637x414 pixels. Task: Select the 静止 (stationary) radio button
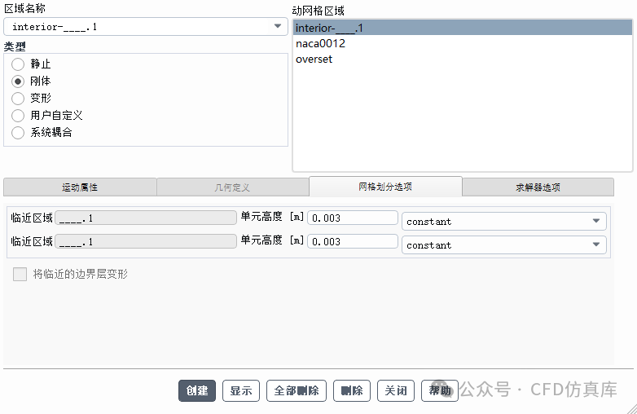click(18, 64)
